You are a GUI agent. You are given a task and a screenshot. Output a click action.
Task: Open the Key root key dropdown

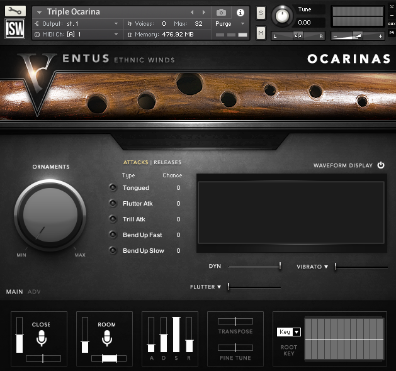tap(289, 332)
